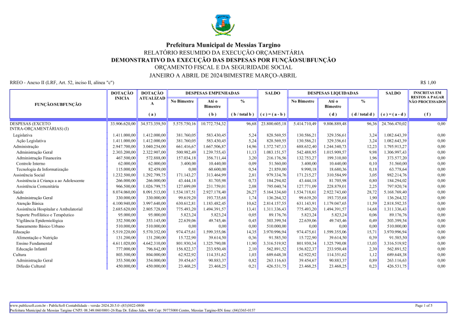Click the Difusão Cultural row label

(x=34, y=266)
